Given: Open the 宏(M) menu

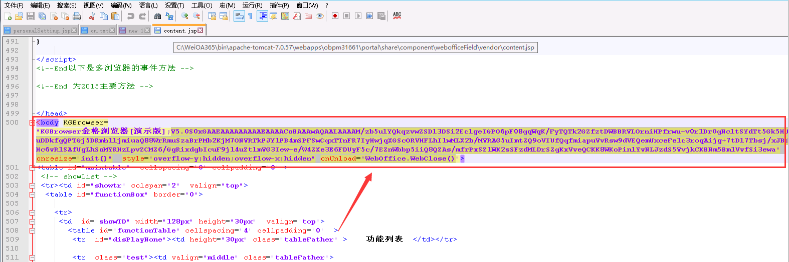Looking at the screenshot, I should tap(227, 5).
